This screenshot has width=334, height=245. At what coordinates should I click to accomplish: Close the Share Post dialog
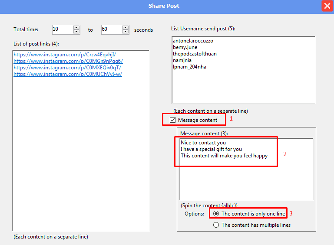[327, 6]
